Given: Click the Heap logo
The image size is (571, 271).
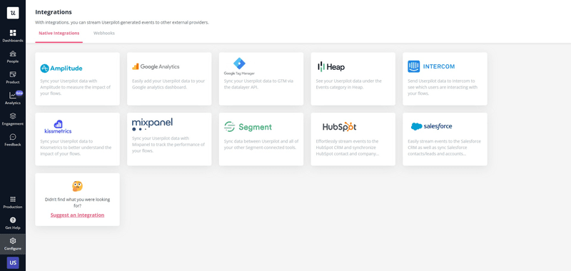Looking at the screenshot, I should (331, 66).
